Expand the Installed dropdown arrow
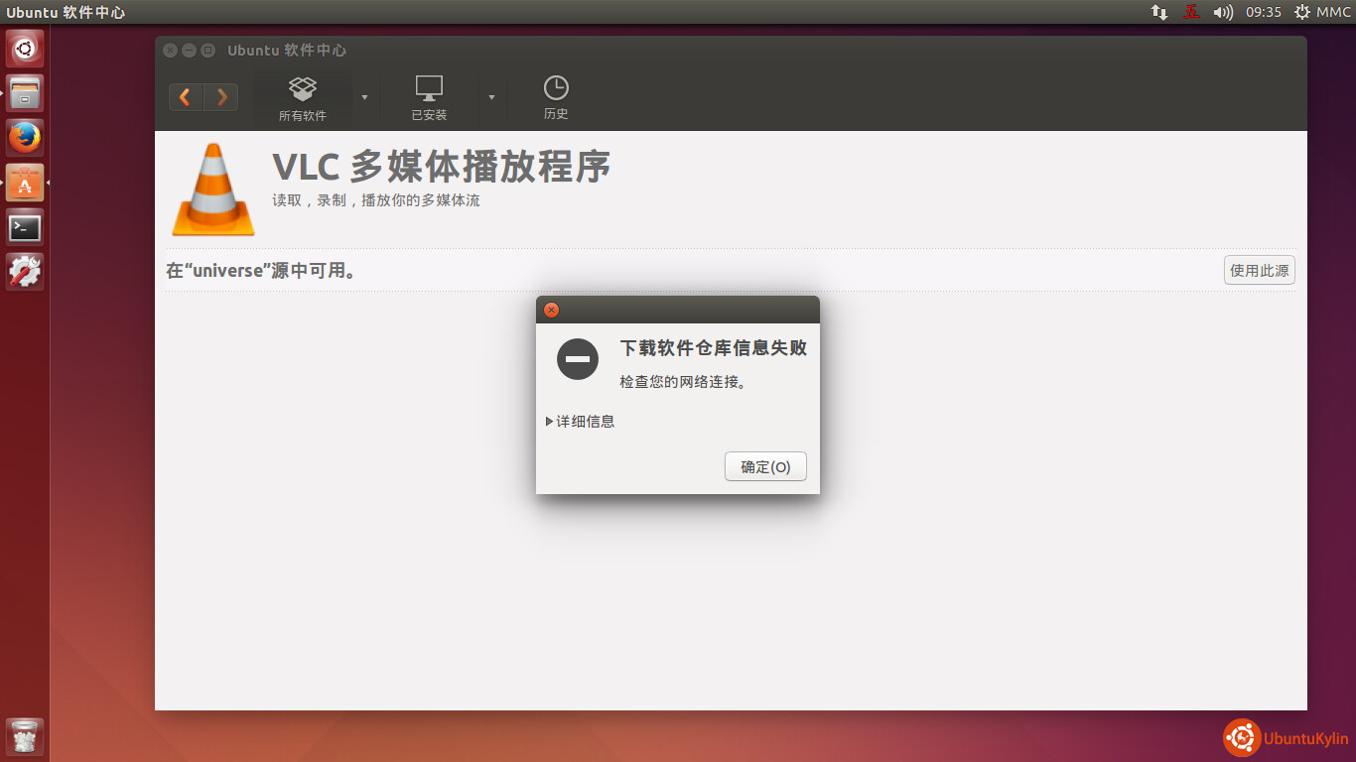The width and height of the screenshot is (1356, 762). click(x=491, y=97)
